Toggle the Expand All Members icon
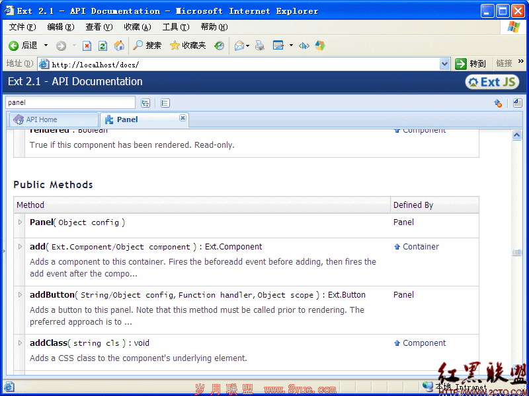The image size is (529, 396). [x=518, y=103]
